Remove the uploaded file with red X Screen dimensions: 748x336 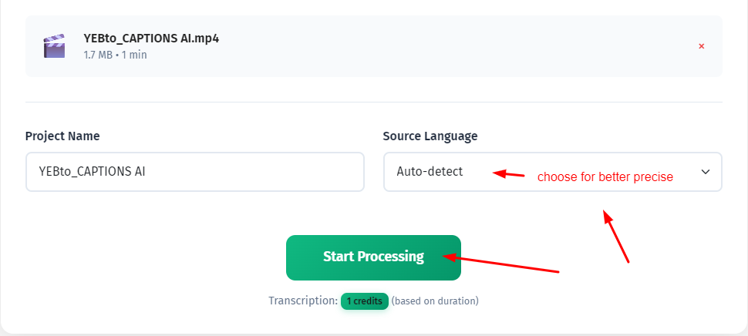702,46
